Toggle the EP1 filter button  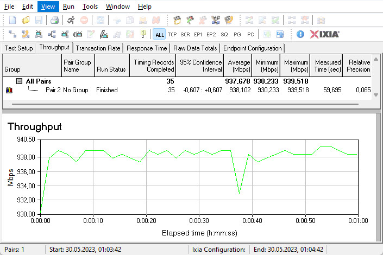(198, 34)
